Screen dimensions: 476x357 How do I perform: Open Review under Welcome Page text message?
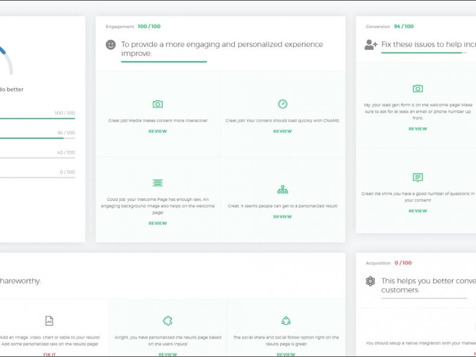(158, 223)
